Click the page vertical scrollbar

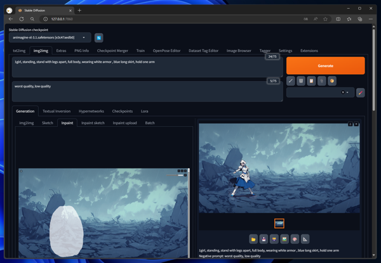click(x=374, y=70)
